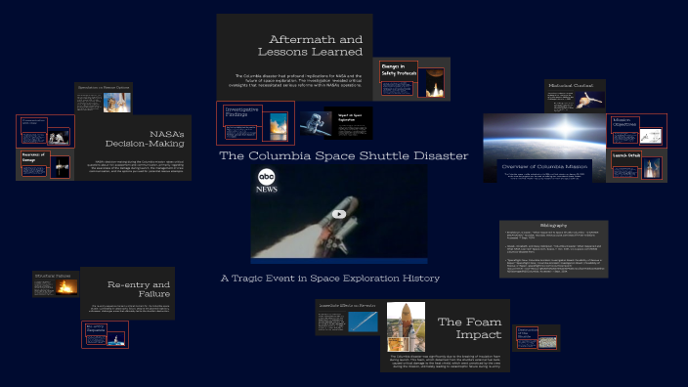Click the paragraph under Aftermath and Lessons Learned
This screenshot has width=688, height=387.
click(x=295, y=81)
